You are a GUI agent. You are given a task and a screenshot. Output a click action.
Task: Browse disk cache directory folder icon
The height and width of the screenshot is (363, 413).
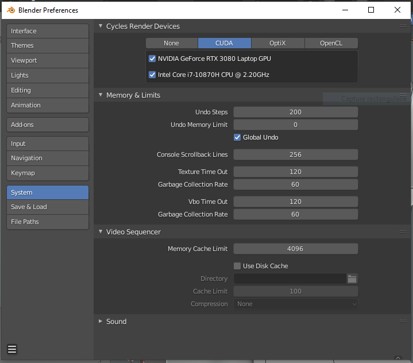pos(352,279)
